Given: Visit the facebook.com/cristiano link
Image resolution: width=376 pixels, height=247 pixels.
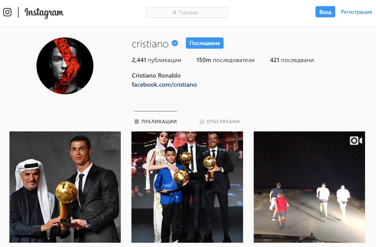Looking at the screenshot, I should pos(164,85).
